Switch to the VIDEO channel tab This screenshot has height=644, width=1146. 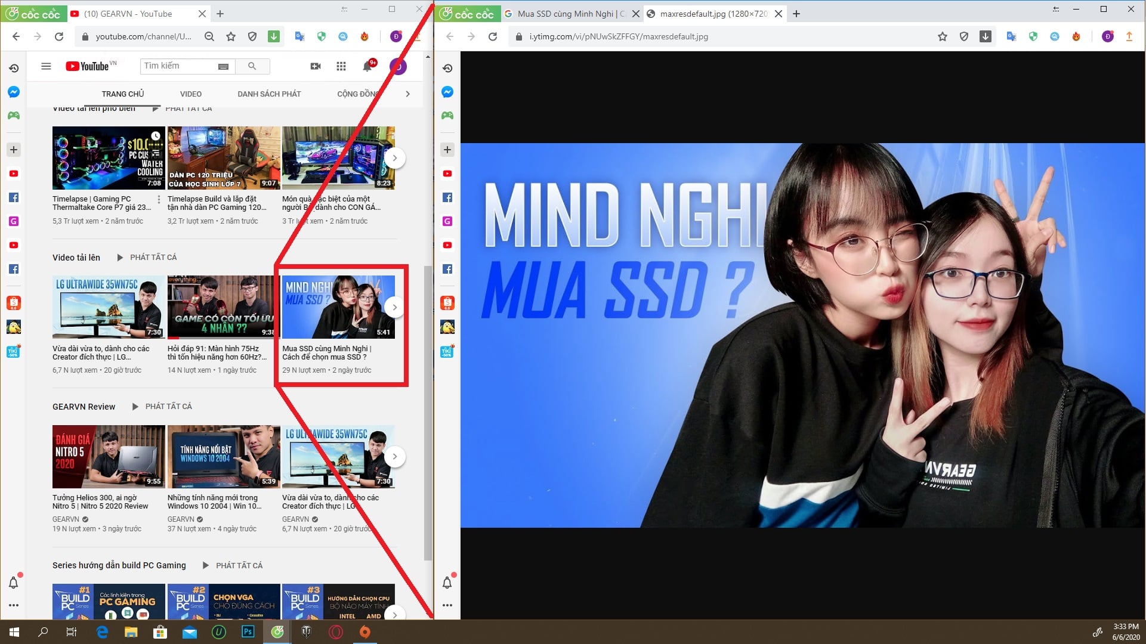(x=191, y=94)
